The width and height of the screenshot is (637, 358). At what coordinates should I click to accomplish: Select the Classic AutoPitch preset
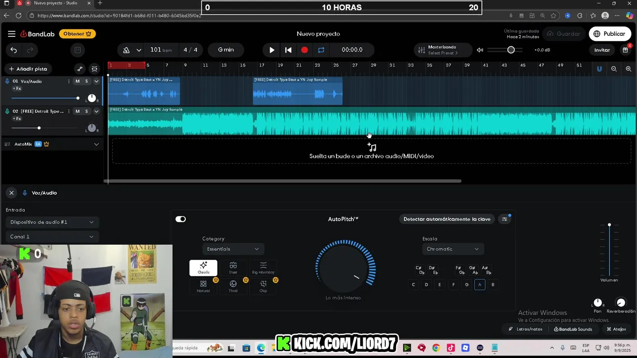pyautogui.click(x=204, y=268)
